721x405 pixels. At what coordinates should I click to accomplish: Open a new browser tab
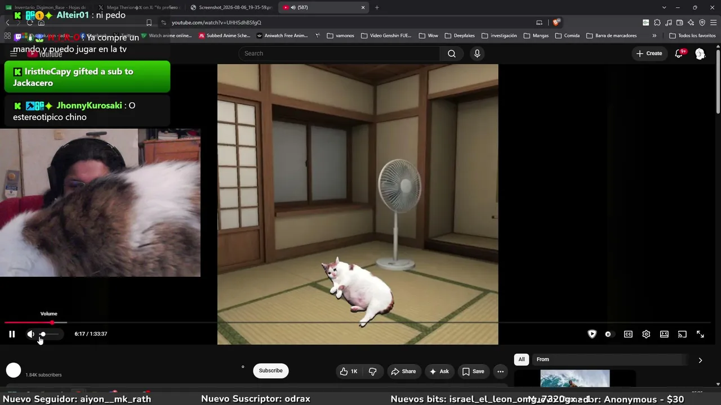[x=377, y=7]
